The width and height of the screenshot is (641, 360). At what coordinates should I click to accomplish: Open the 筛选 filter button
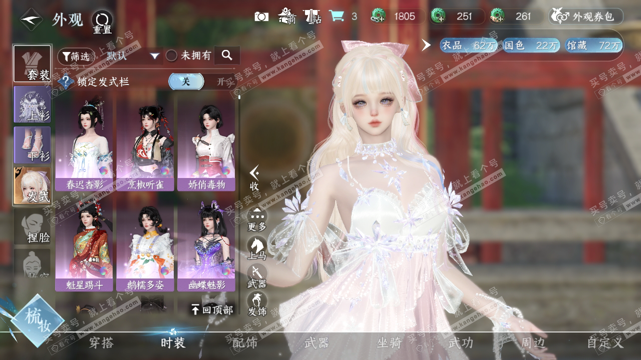point(76,56)
